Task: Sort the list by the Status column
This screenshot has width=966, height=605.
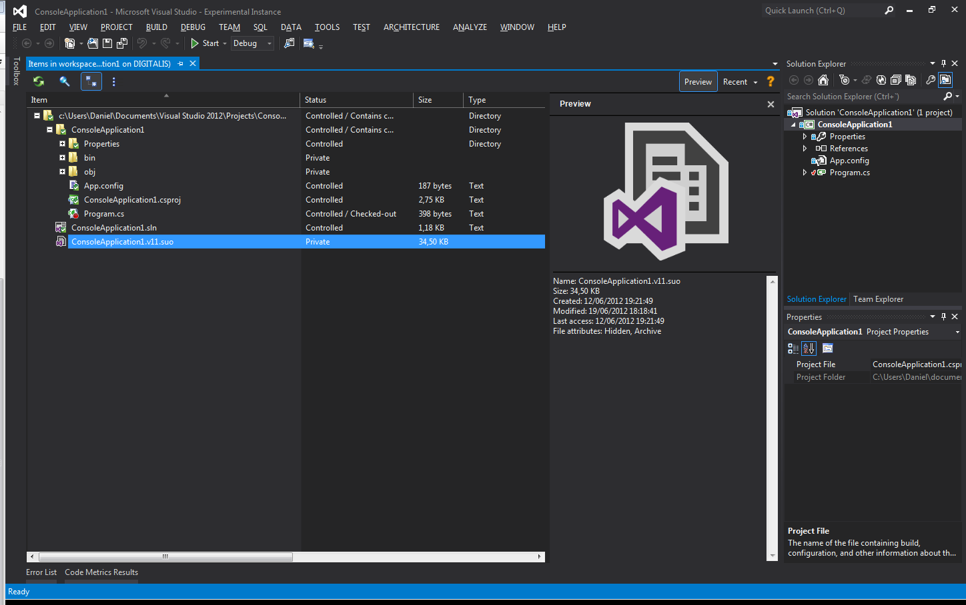Action: [357, 100]
